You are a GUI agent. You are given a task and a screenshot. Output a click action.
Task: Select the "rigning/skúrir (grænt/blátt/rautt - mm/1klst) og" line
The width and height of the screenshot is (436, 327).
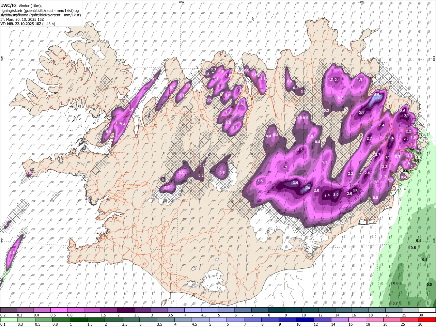point(40,11)
